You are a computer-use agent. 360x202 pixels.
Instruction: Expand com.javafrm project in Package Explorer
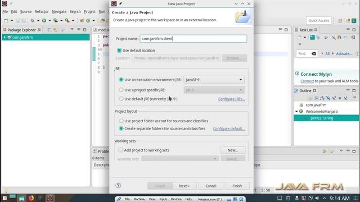[x=4, y=38]
